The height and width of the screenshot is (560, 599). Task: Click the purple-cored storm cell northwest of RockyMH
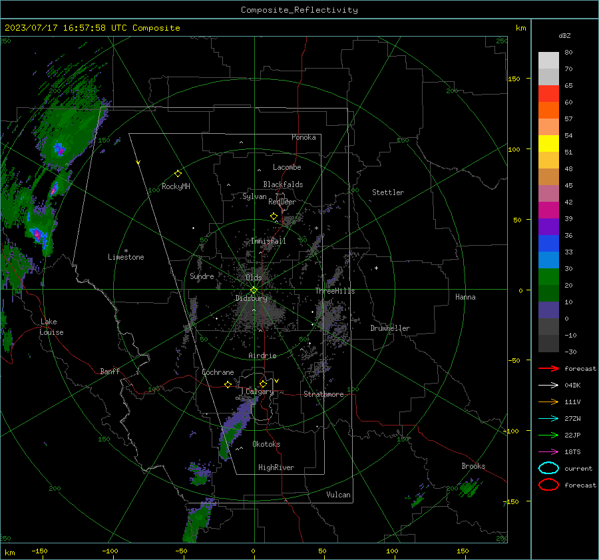point(60,148)
